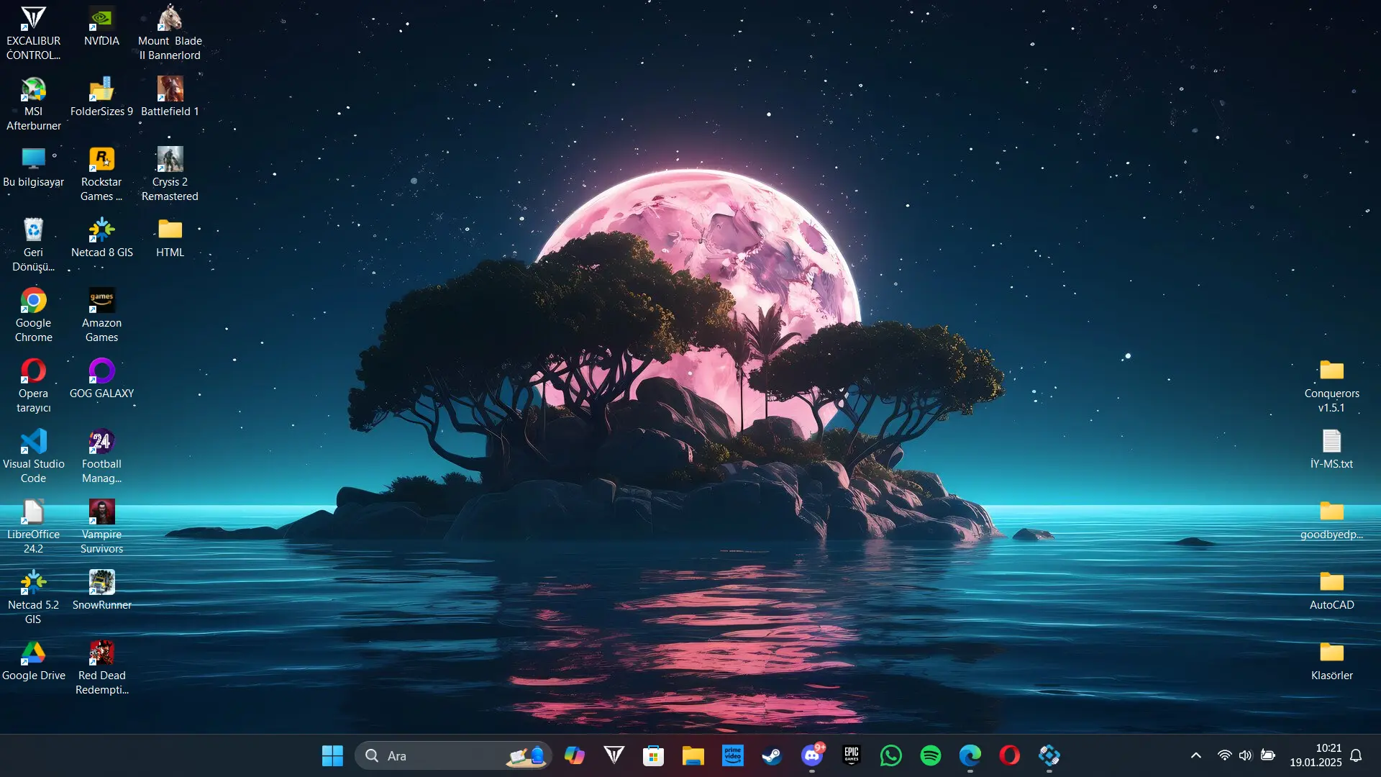The width and height of the screenshot is (1381, 777).
Task: Open Opera browser from the taskbar
Action: coord(1010,755)
